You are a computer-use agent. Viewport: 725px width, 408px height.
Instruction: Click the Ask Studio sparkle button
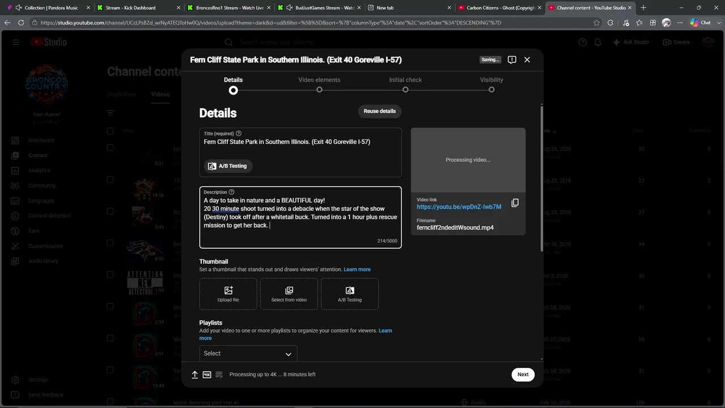tap(631, 42)
